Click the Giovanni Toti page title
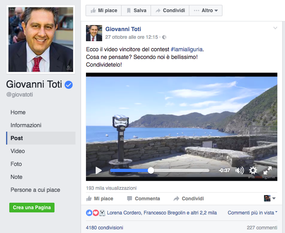 point(34,84)
